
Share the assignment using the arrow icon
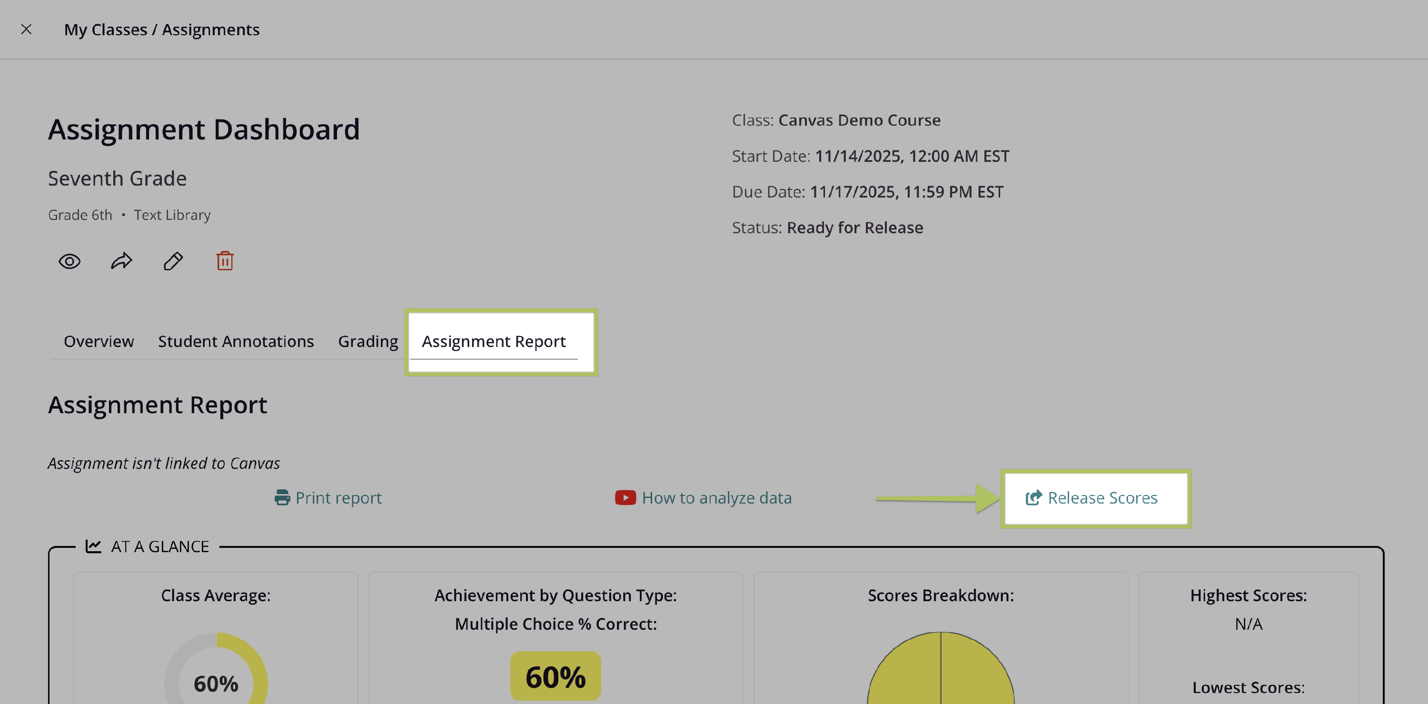point(121,260)
